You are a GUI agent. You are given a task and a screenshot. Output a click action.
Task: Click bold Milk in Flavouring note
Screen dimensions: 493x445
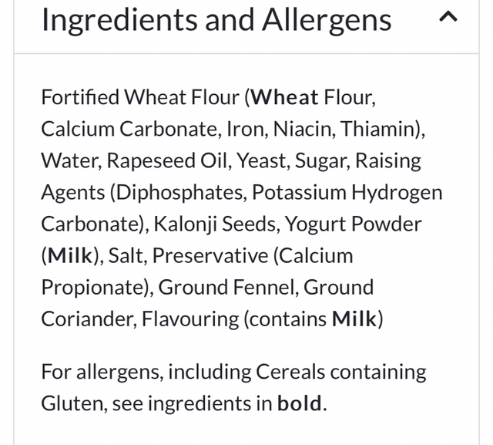pyautogui.click(x=354, y=319)
